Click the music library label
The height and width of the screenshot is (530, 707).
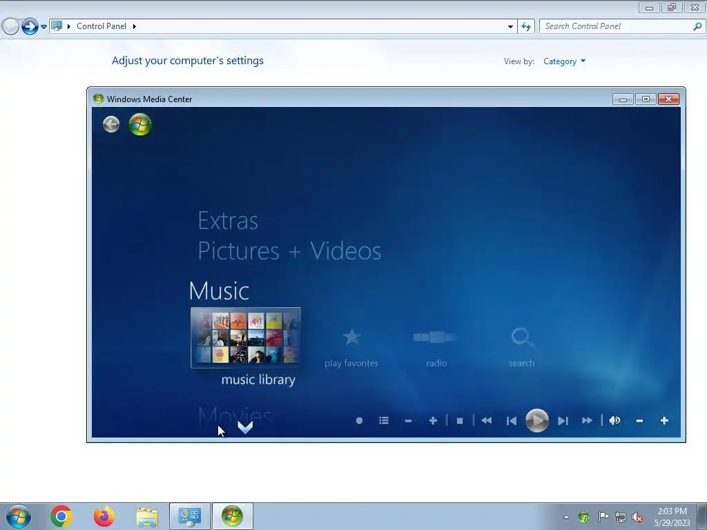pyautogui.click(x=258, y=380)
